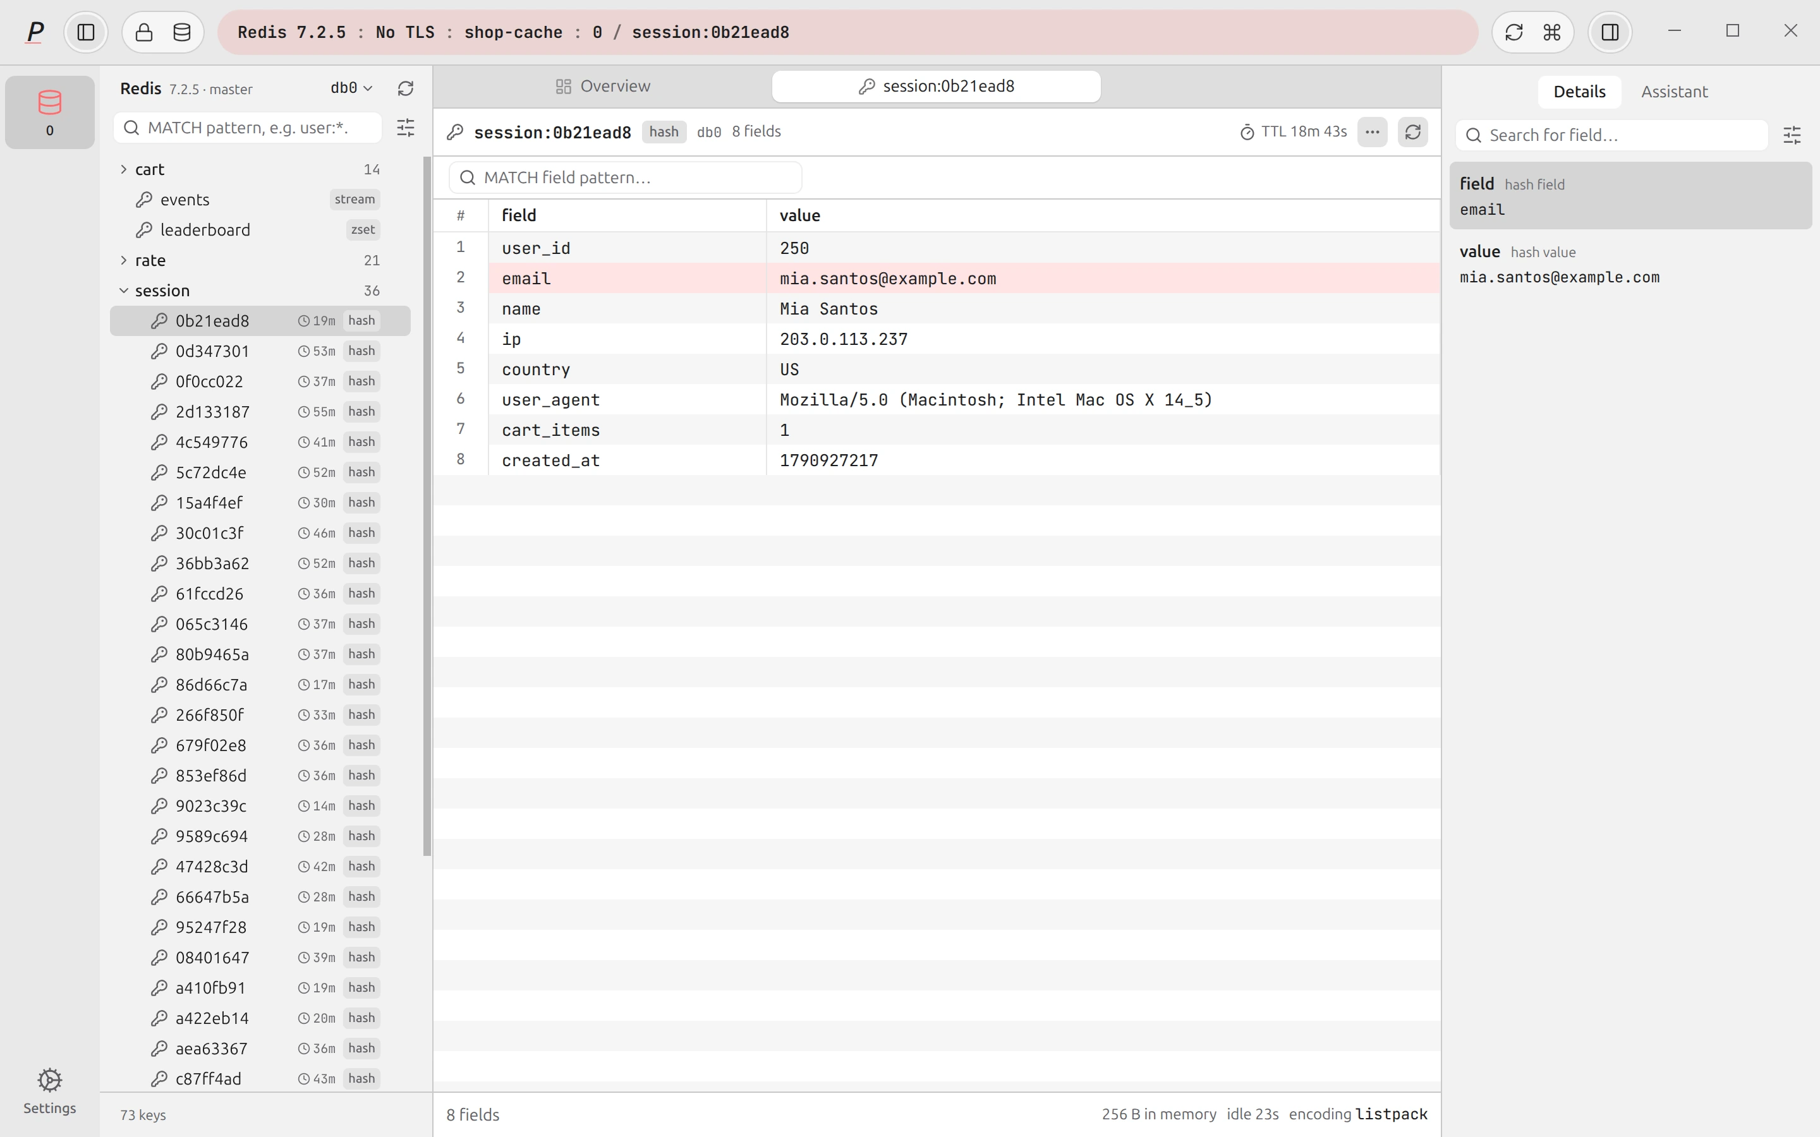Open key 95247f28
The image size is (1820, 1137).
[260, 927]
